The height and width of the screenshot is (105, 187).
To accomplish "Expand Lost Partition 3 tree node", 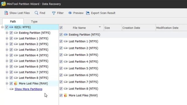I will pyautogui.click(x=7, y=50).
